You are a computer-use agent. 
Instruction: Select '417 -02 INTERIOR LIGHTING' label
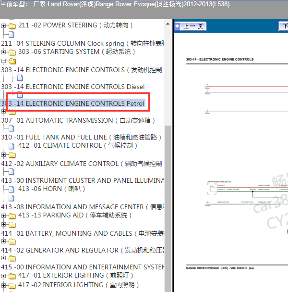[78, 285]
